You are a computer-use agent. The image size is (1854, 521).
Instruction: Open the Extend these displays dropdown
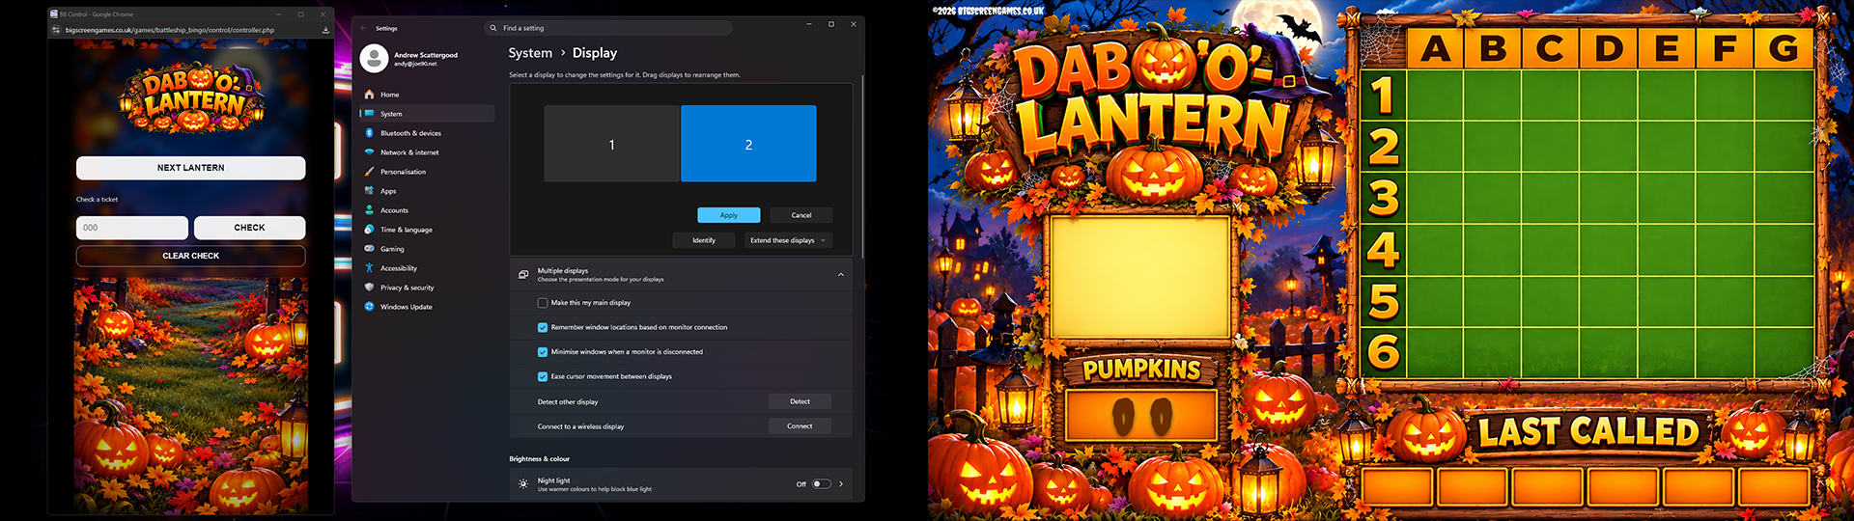(x=788, y=240)
